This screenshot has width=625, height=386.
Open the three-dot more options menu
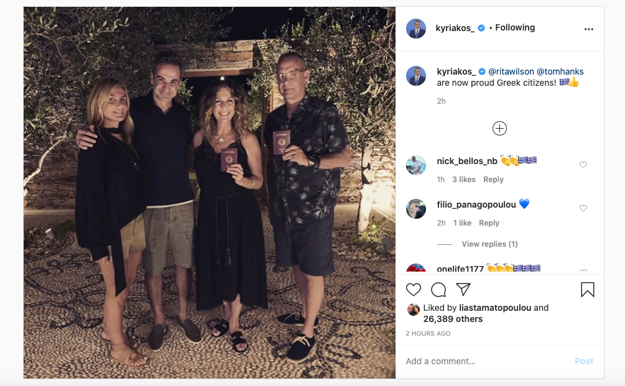pyautogui.click(x=588, y=29)
